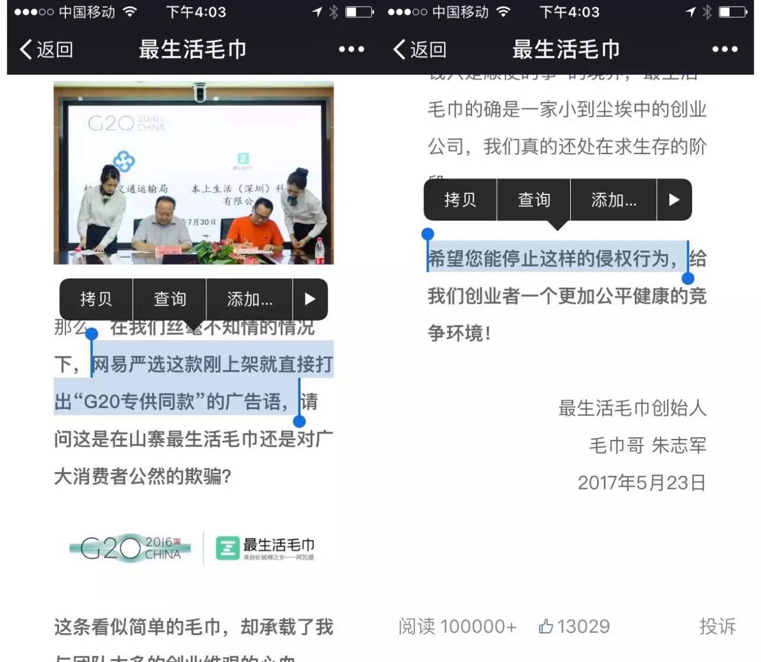The image size is (761, 662).
Task: Tap selection start handle before 网易严选
Action: [x=92, y=335]
